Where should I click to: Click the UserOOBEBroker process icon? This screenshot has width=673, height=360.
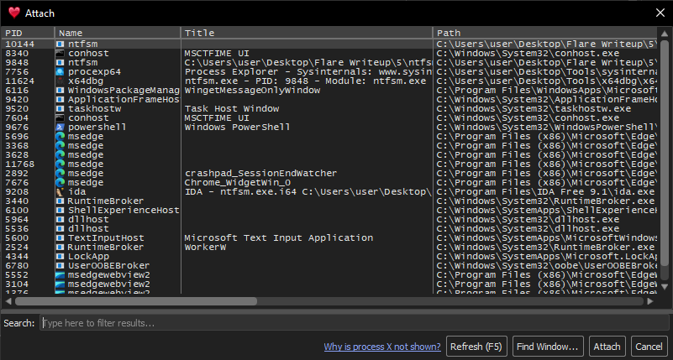tap(60, 266)
